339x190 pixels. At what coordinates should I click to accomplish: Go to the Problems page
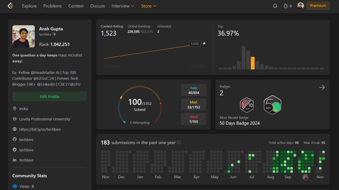click(x=52, y=6)
